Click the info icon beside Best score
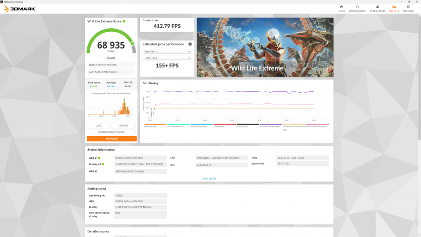The height and width of the screenshot is (237, 421). click(133, 82)
